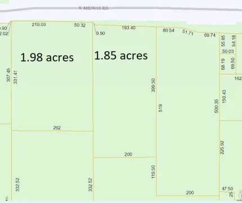Image resolution: width=242 pixels, height=203 pixels.
Task: Click the 1.85 acres parcel label
Action: [121, 55]
